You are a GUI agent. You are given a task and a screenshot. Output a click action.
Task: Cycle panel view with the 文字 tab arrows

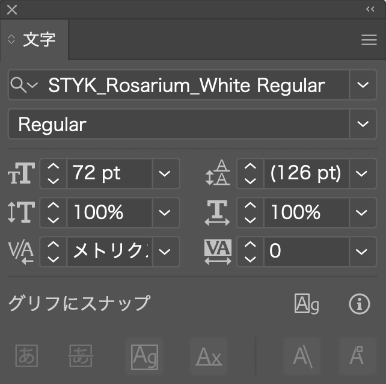coord(11,39)
